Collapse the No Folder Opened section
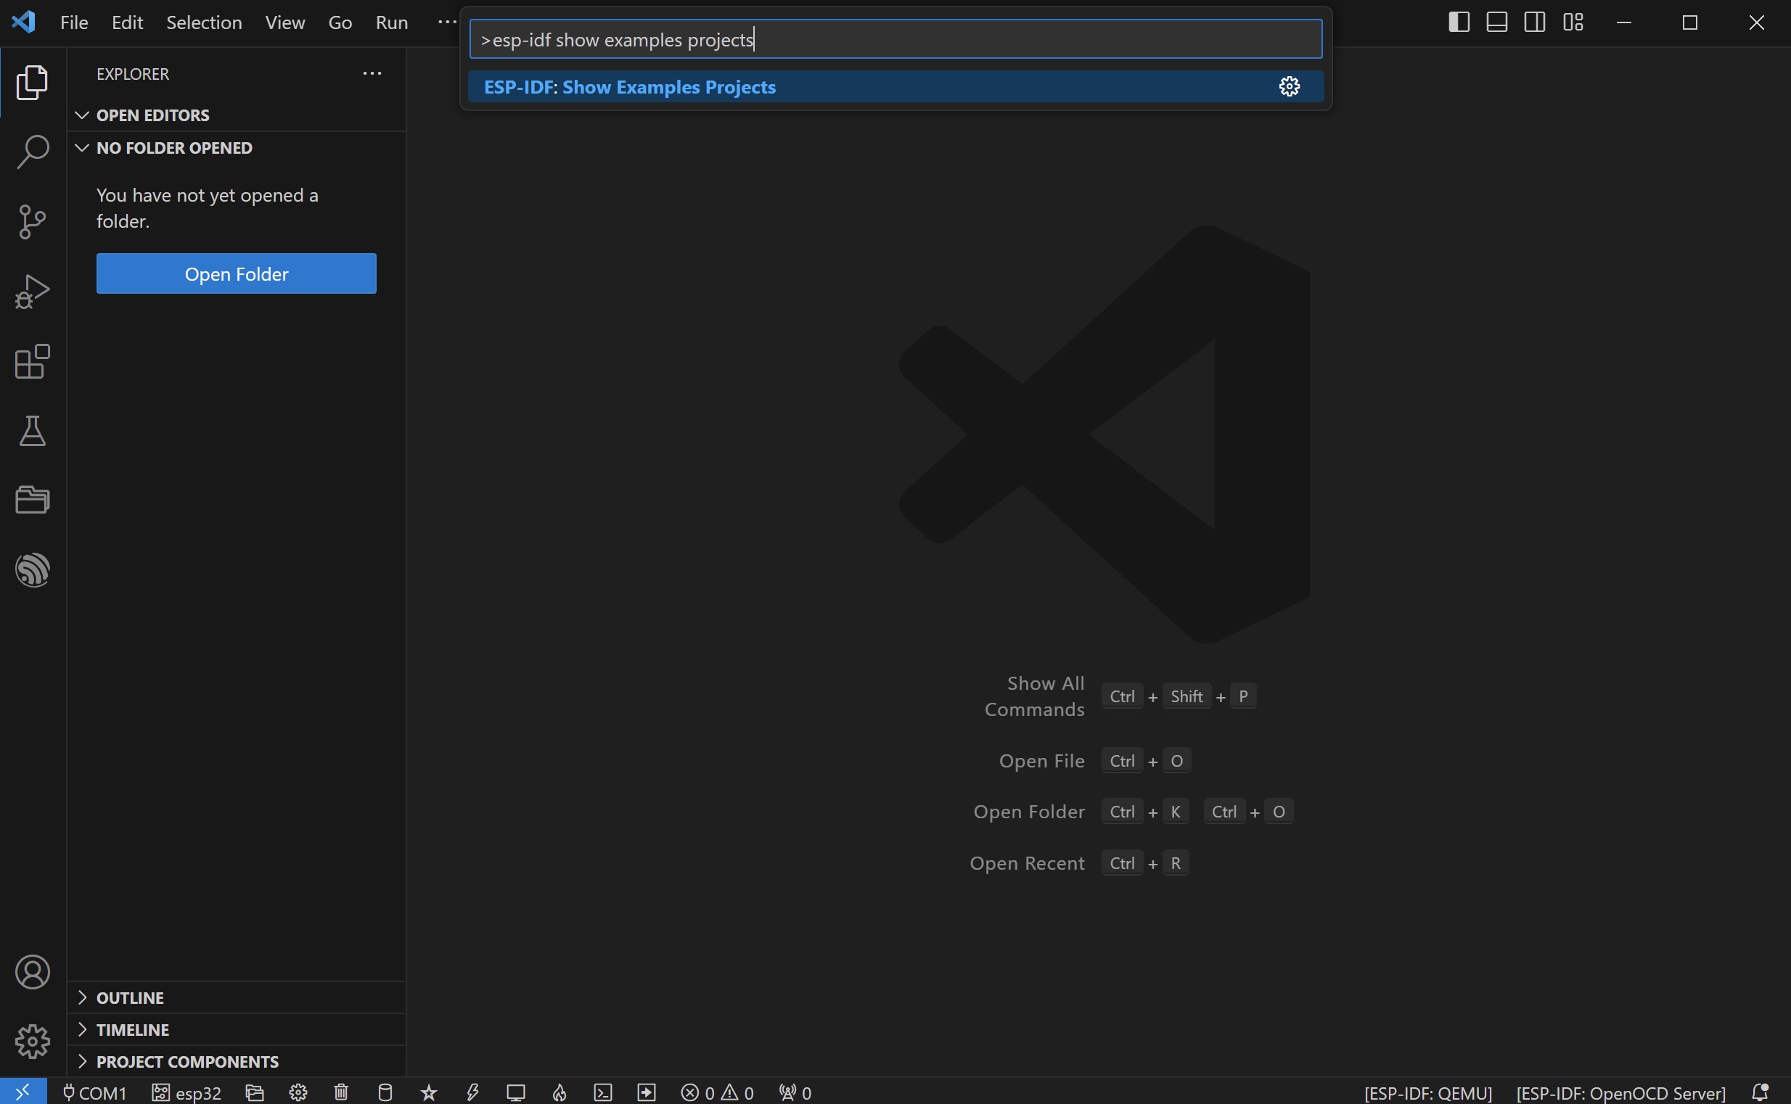The image size is (1791, 1104). pyautogui.click(x=237, y=148)
